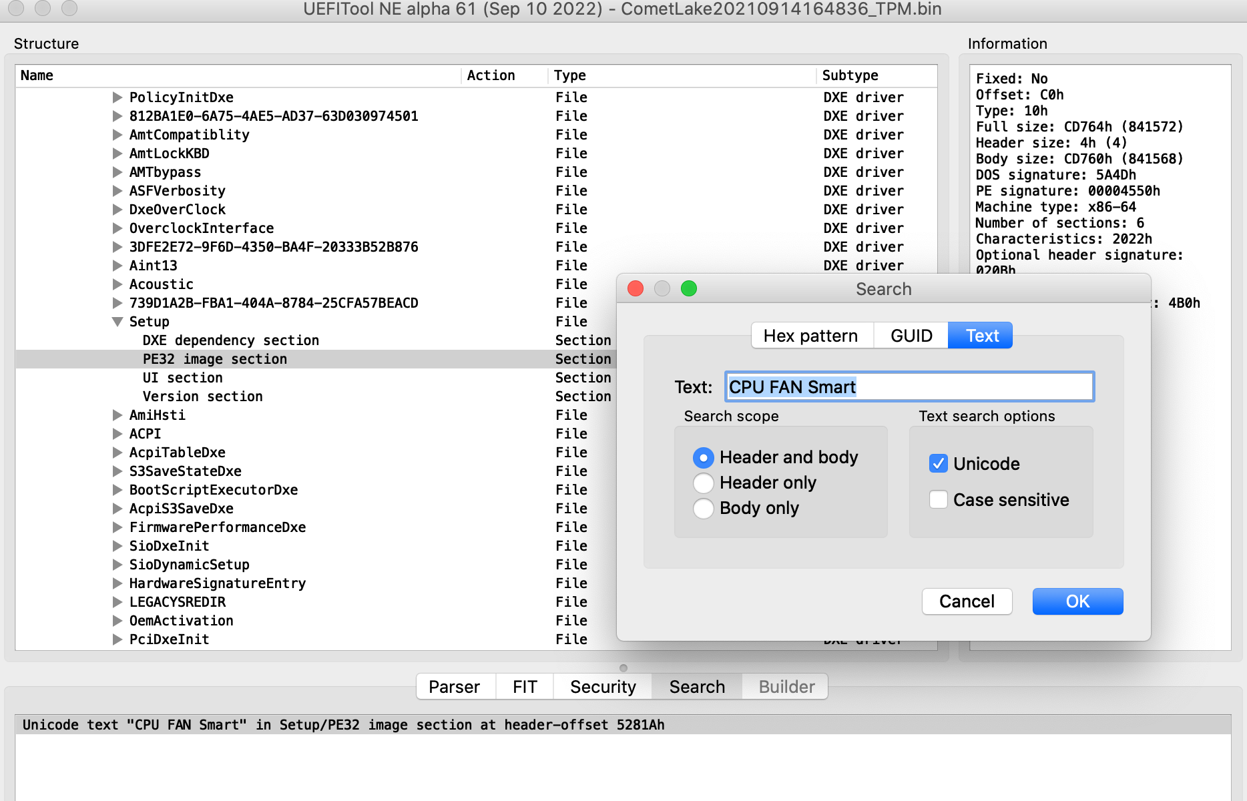Close the Search dialog window

(x=636, y=288)
